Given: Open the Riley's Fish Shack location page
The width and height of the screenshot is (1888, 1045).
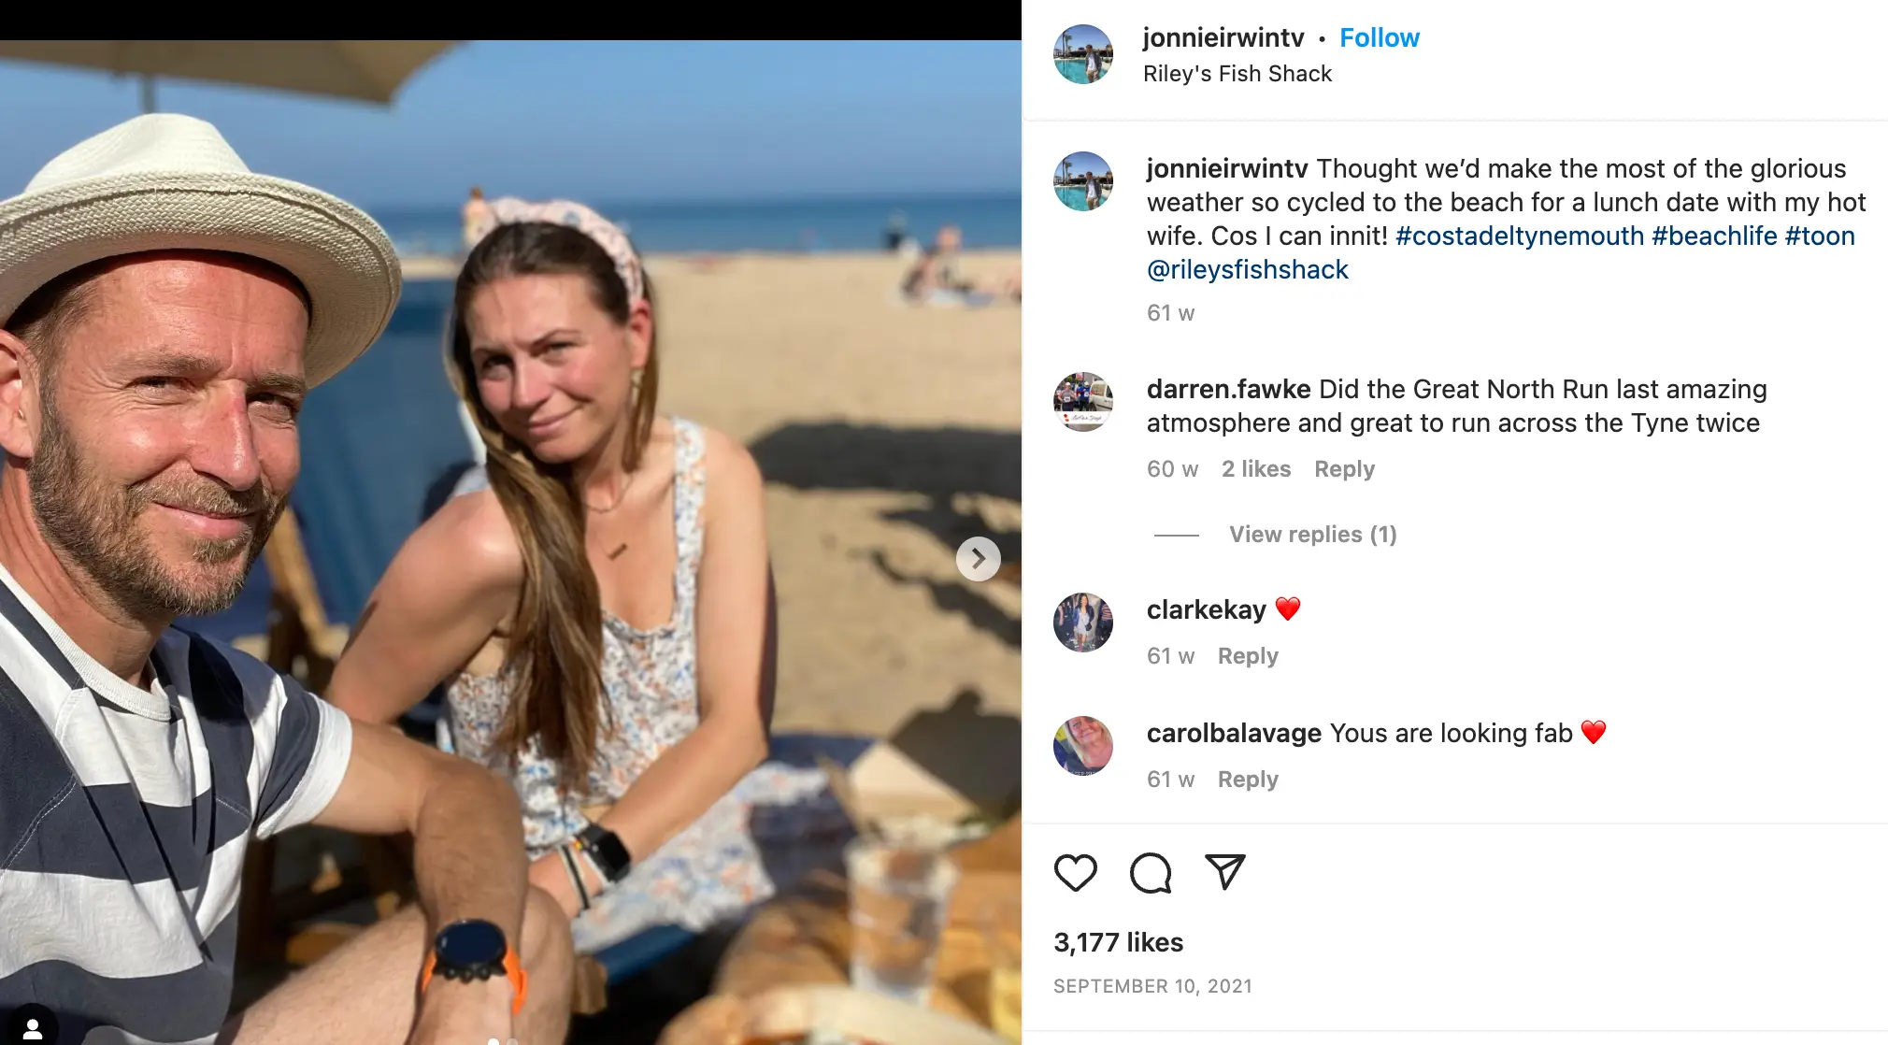Looking at the screenshot, I should [1237, 73].
